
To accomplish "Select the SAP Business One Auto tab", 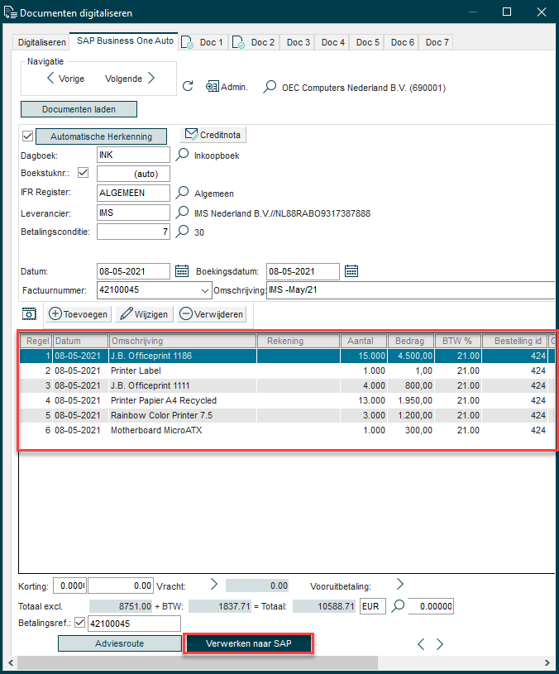I will (x=124, y=41).
